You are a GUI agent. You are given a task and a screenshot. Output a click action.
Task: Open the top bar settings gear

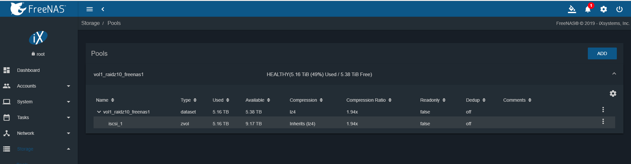pyautogui.click(x=604, y=9)
